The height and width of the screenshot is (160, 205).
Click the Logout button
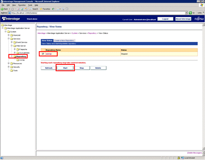click(x=165, y=19)
